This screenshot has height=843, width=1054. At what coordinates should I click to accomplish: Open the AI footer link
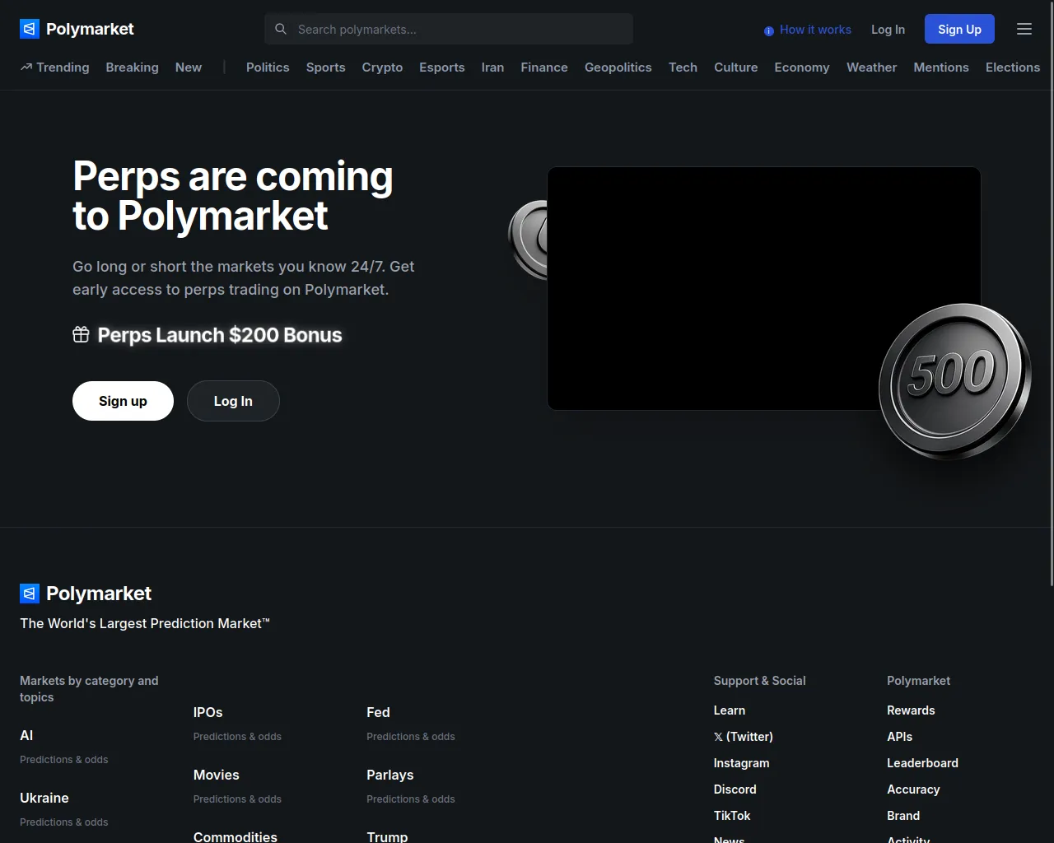(x=26, y=735)
